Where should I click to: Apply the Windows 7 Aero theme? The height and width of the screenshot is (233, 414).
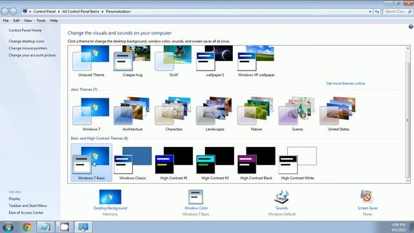pos(91,114)
